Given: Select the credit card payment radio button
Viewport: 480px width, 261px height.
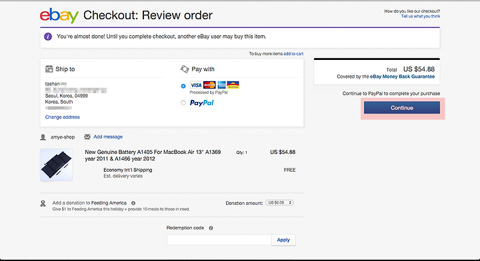Looking at the screenshot, I should tap(183, 86).
